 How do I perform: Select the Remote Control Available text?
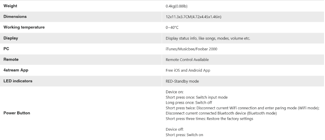click(187, 60)
